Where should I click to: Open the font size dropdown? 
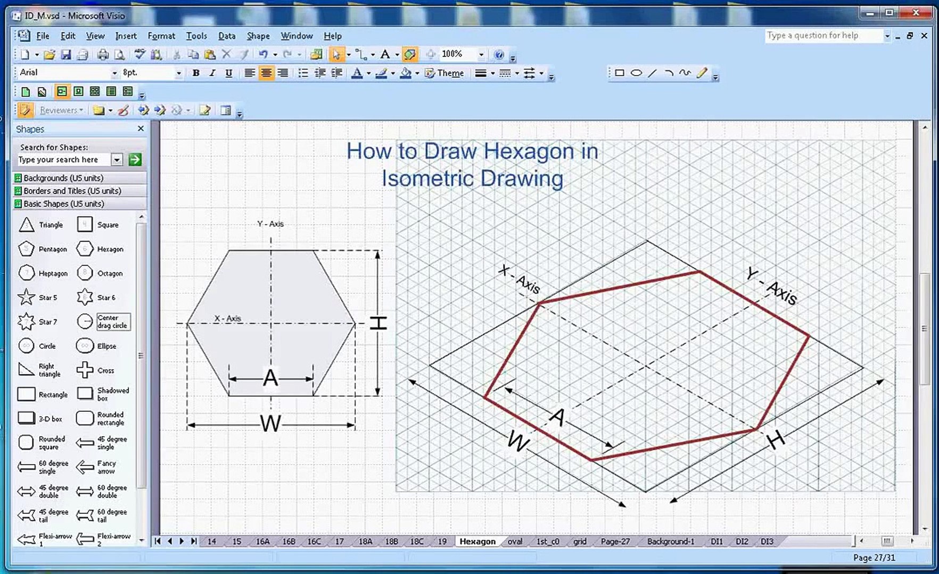[178, 73]
